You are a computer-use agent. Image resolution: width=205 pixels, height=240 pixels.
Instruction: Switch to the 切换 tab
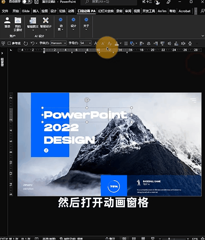62,11
